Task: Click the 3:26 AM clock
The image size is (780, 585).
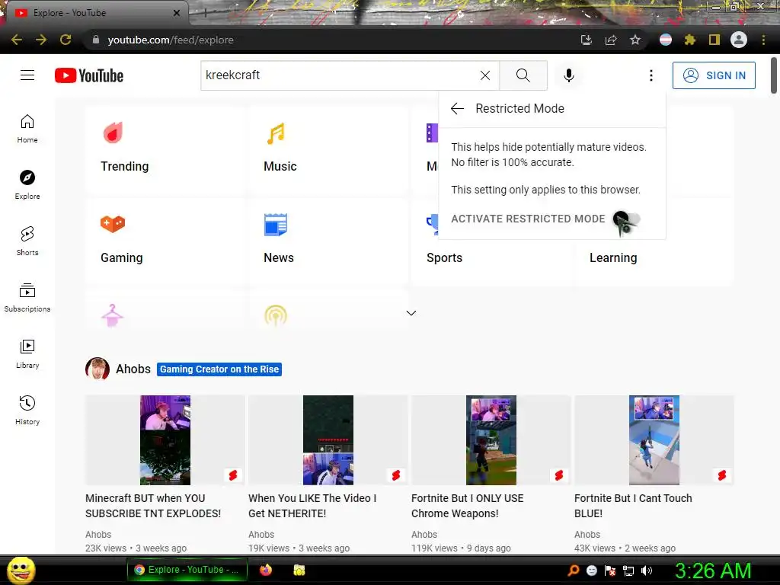Action: point(713,571)
